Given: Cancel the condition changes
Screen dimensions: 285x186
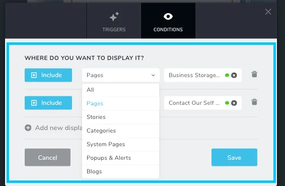Looking at the screenshot, I should [48, 157].
